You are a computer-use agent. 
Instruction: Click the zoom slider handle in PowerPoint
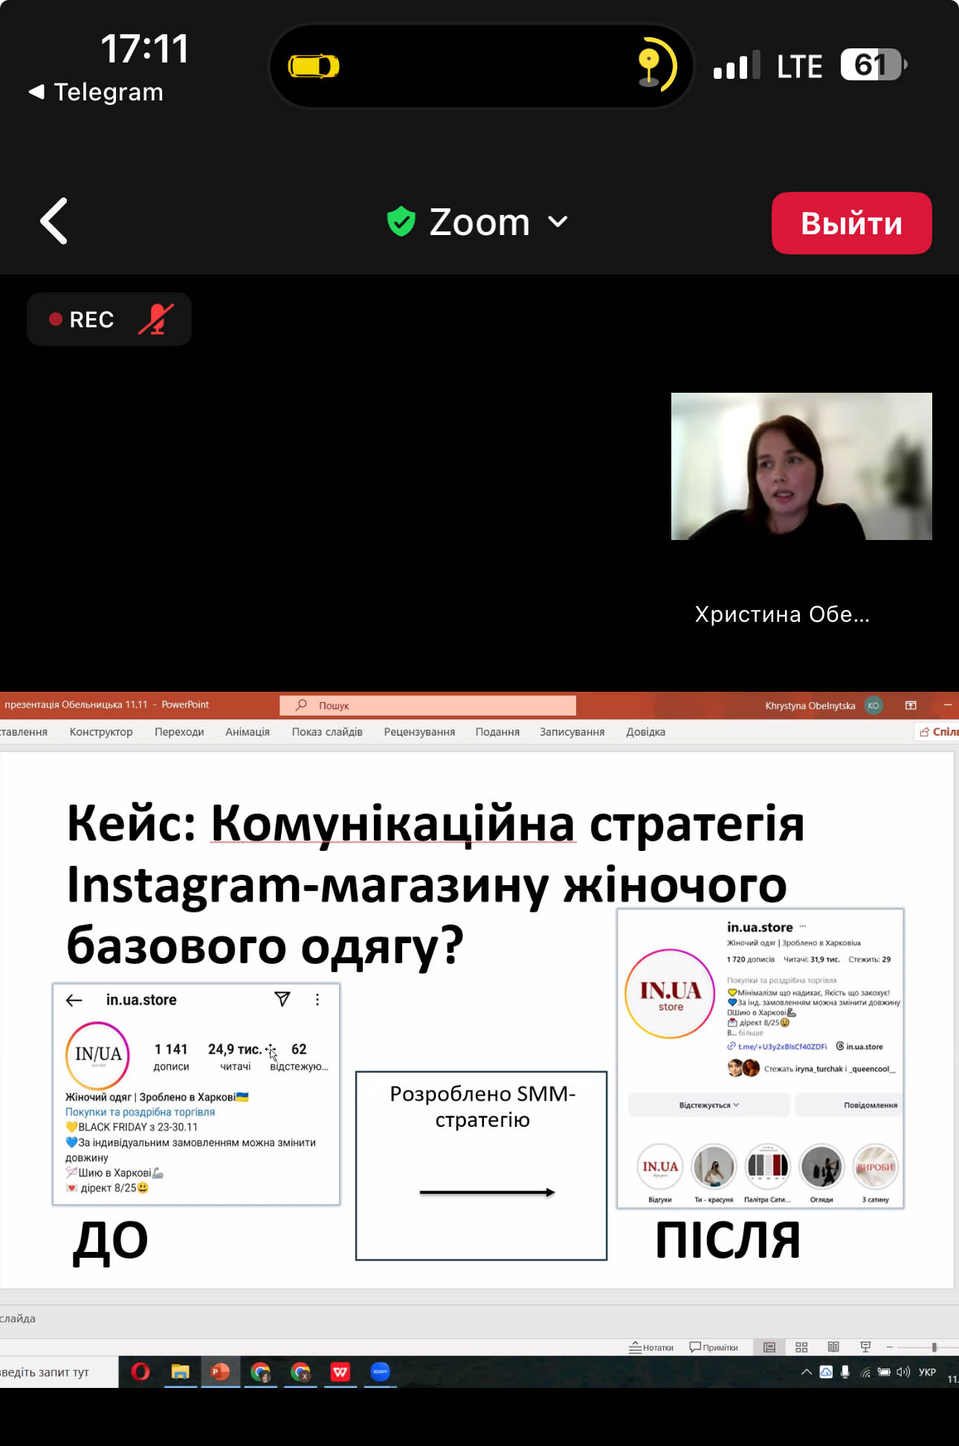pyautogui.click(x=934, y=1347)
